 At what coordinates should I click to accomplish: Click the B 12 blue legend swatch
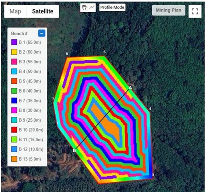click(14, 149)
